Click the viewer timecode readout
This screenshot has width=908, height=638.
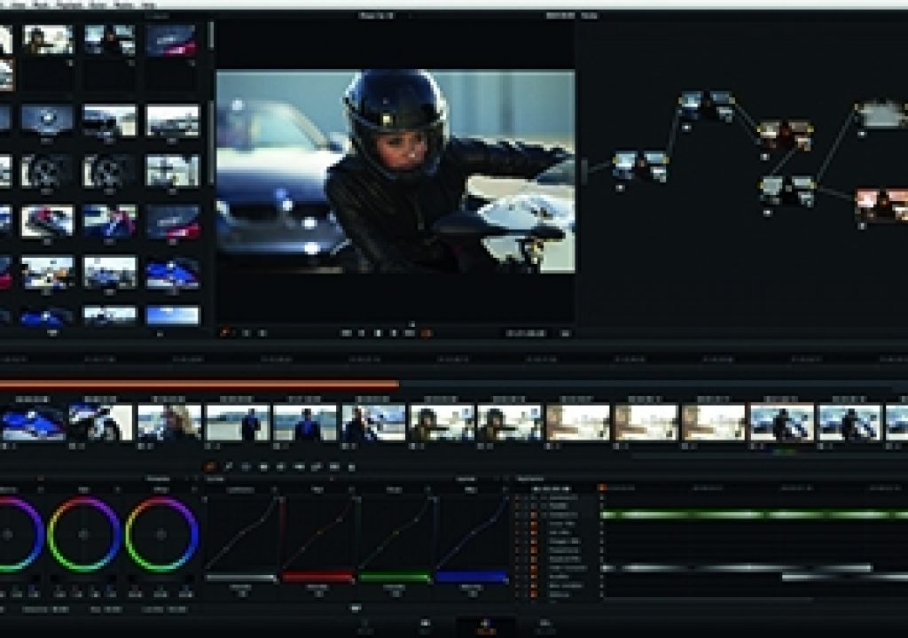click(x=526, y=333)
